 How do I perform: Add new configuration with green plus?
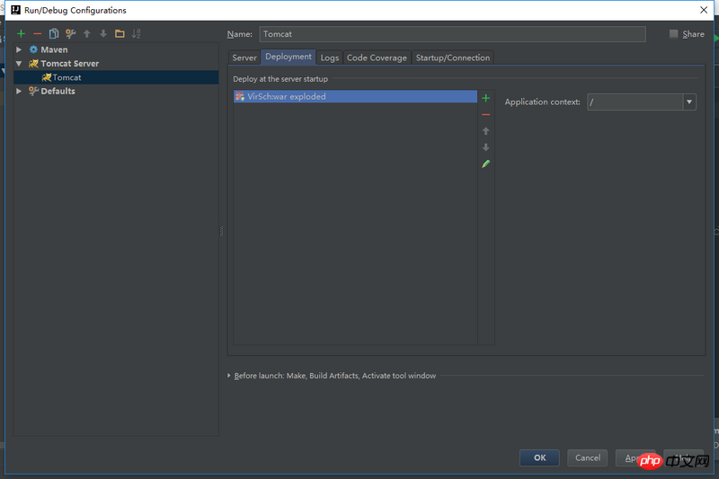click(21, 33)
